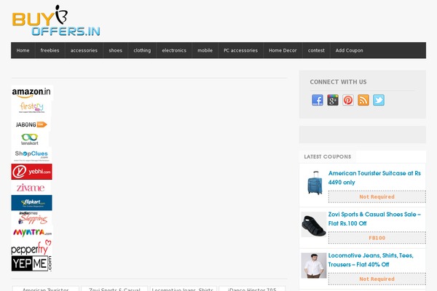Click Not Required code under Locomotive Jeans
The image size is (437, 291).
coord(377,279)
